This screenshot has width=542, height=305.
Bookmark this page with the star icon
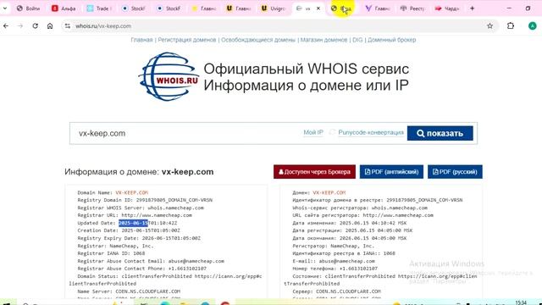point(489,26)
